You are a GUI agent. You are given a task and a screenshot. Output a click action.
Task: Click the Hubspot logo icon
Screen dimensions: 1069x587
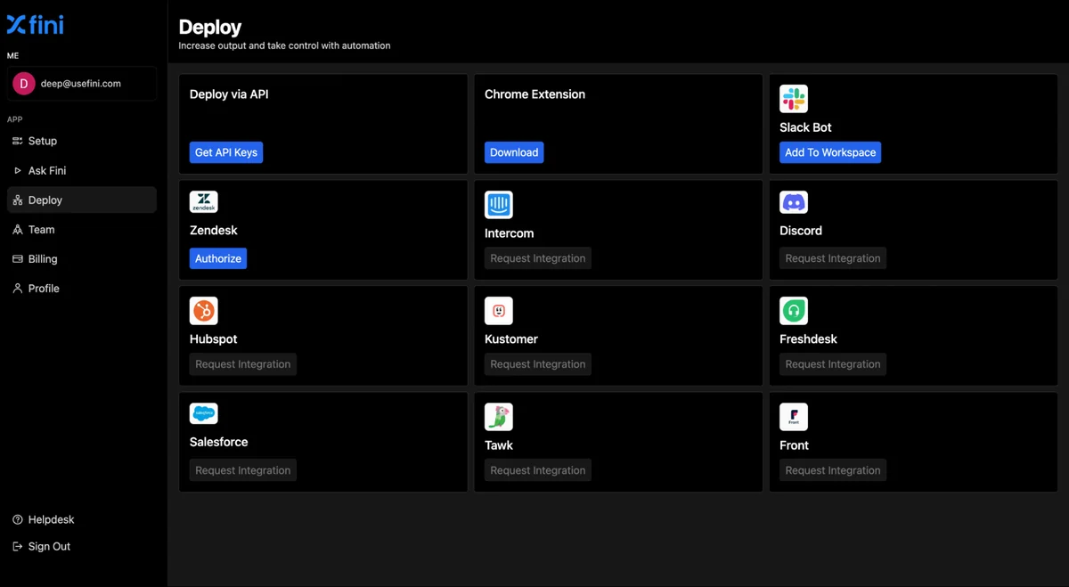point(204,311)
